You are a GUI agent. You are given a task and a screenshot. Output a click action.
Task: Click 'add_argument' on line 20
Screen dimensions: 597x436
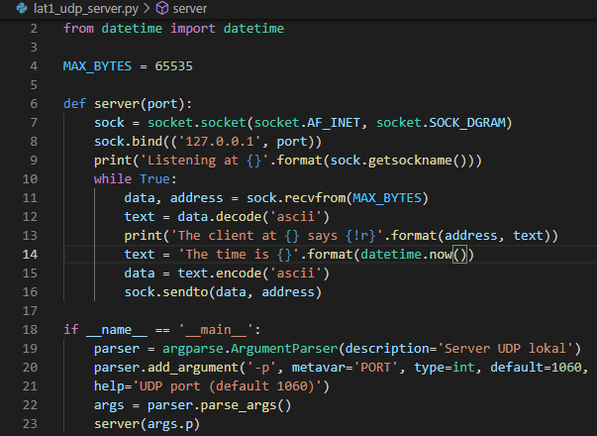(x=193, y=368)
